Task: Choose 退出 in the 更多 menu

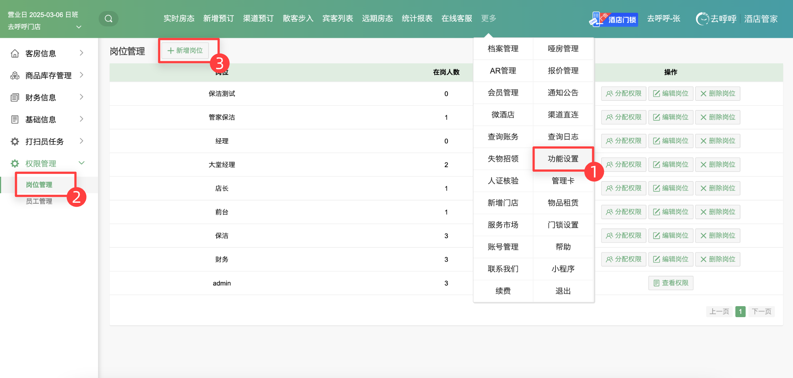Action: [x=563, y=291]
